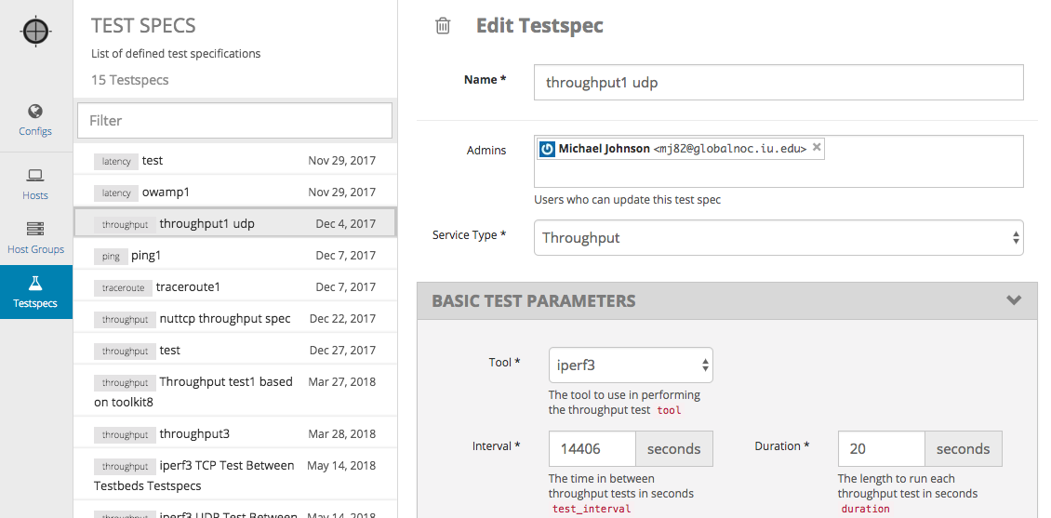Open Host Groups via server icon
Screen dimensions: 1051x518
pos(35,229)
